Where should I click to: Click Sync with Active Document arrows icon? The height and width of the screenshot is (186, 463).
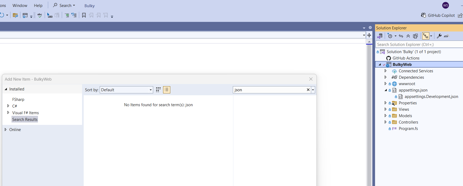[401, 36]
